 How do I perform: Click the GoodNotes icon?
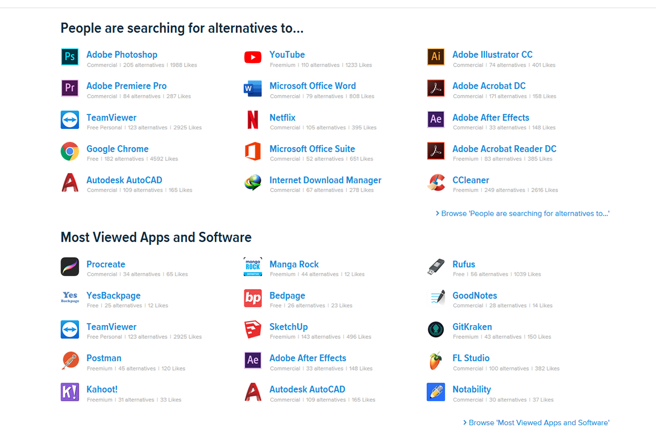click(x=436, y=297)
